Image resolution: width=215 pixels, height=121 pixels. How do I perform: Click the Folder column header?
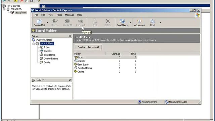pos(90,54)
